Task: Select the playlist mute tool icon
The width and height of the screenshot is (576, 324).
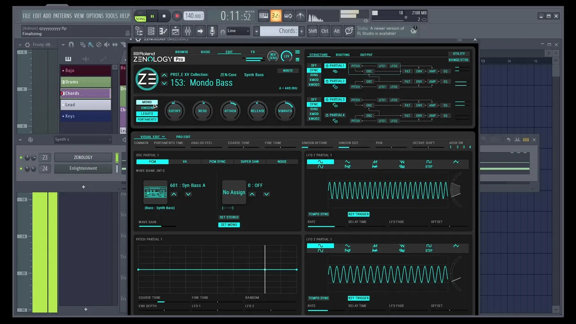Action: coord(107,45)
